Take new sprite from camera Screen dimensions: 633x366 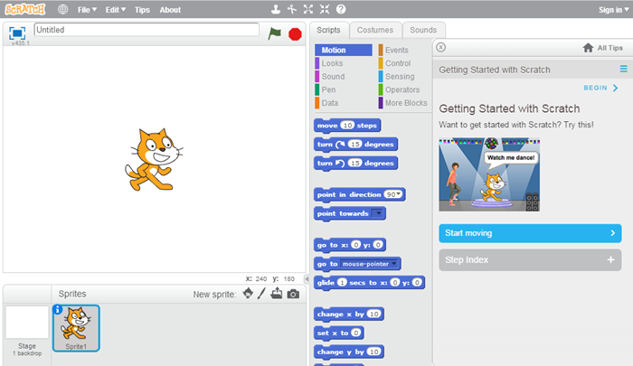(x=293, y=294)
